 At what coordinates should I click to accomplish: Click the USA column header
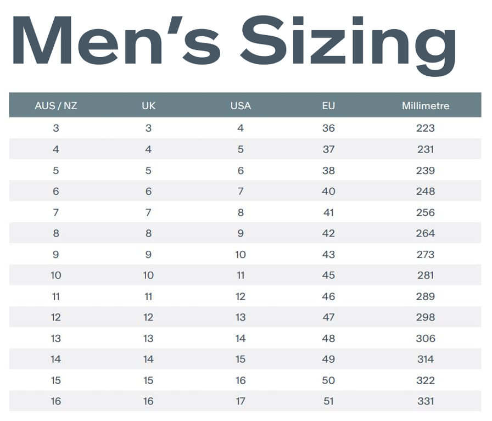click(x=241, y=106)
